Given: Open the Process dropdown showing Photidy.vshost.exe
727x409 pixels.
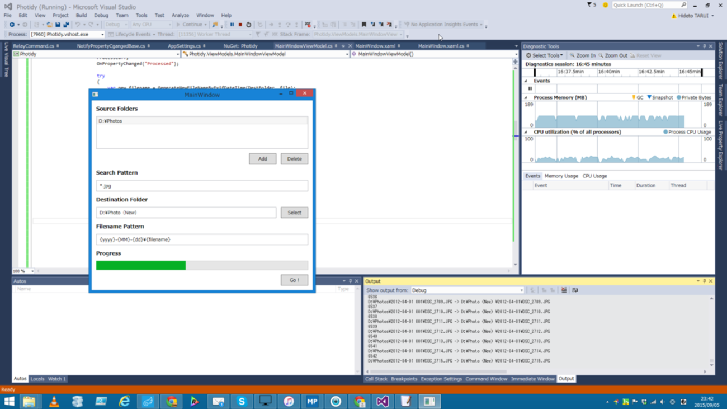Looking at the screenshot, I should tap(67, 34).
